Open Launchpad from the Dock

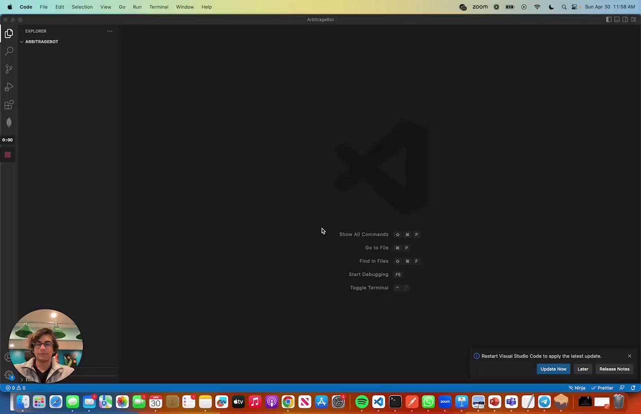(x=39, y=401)
